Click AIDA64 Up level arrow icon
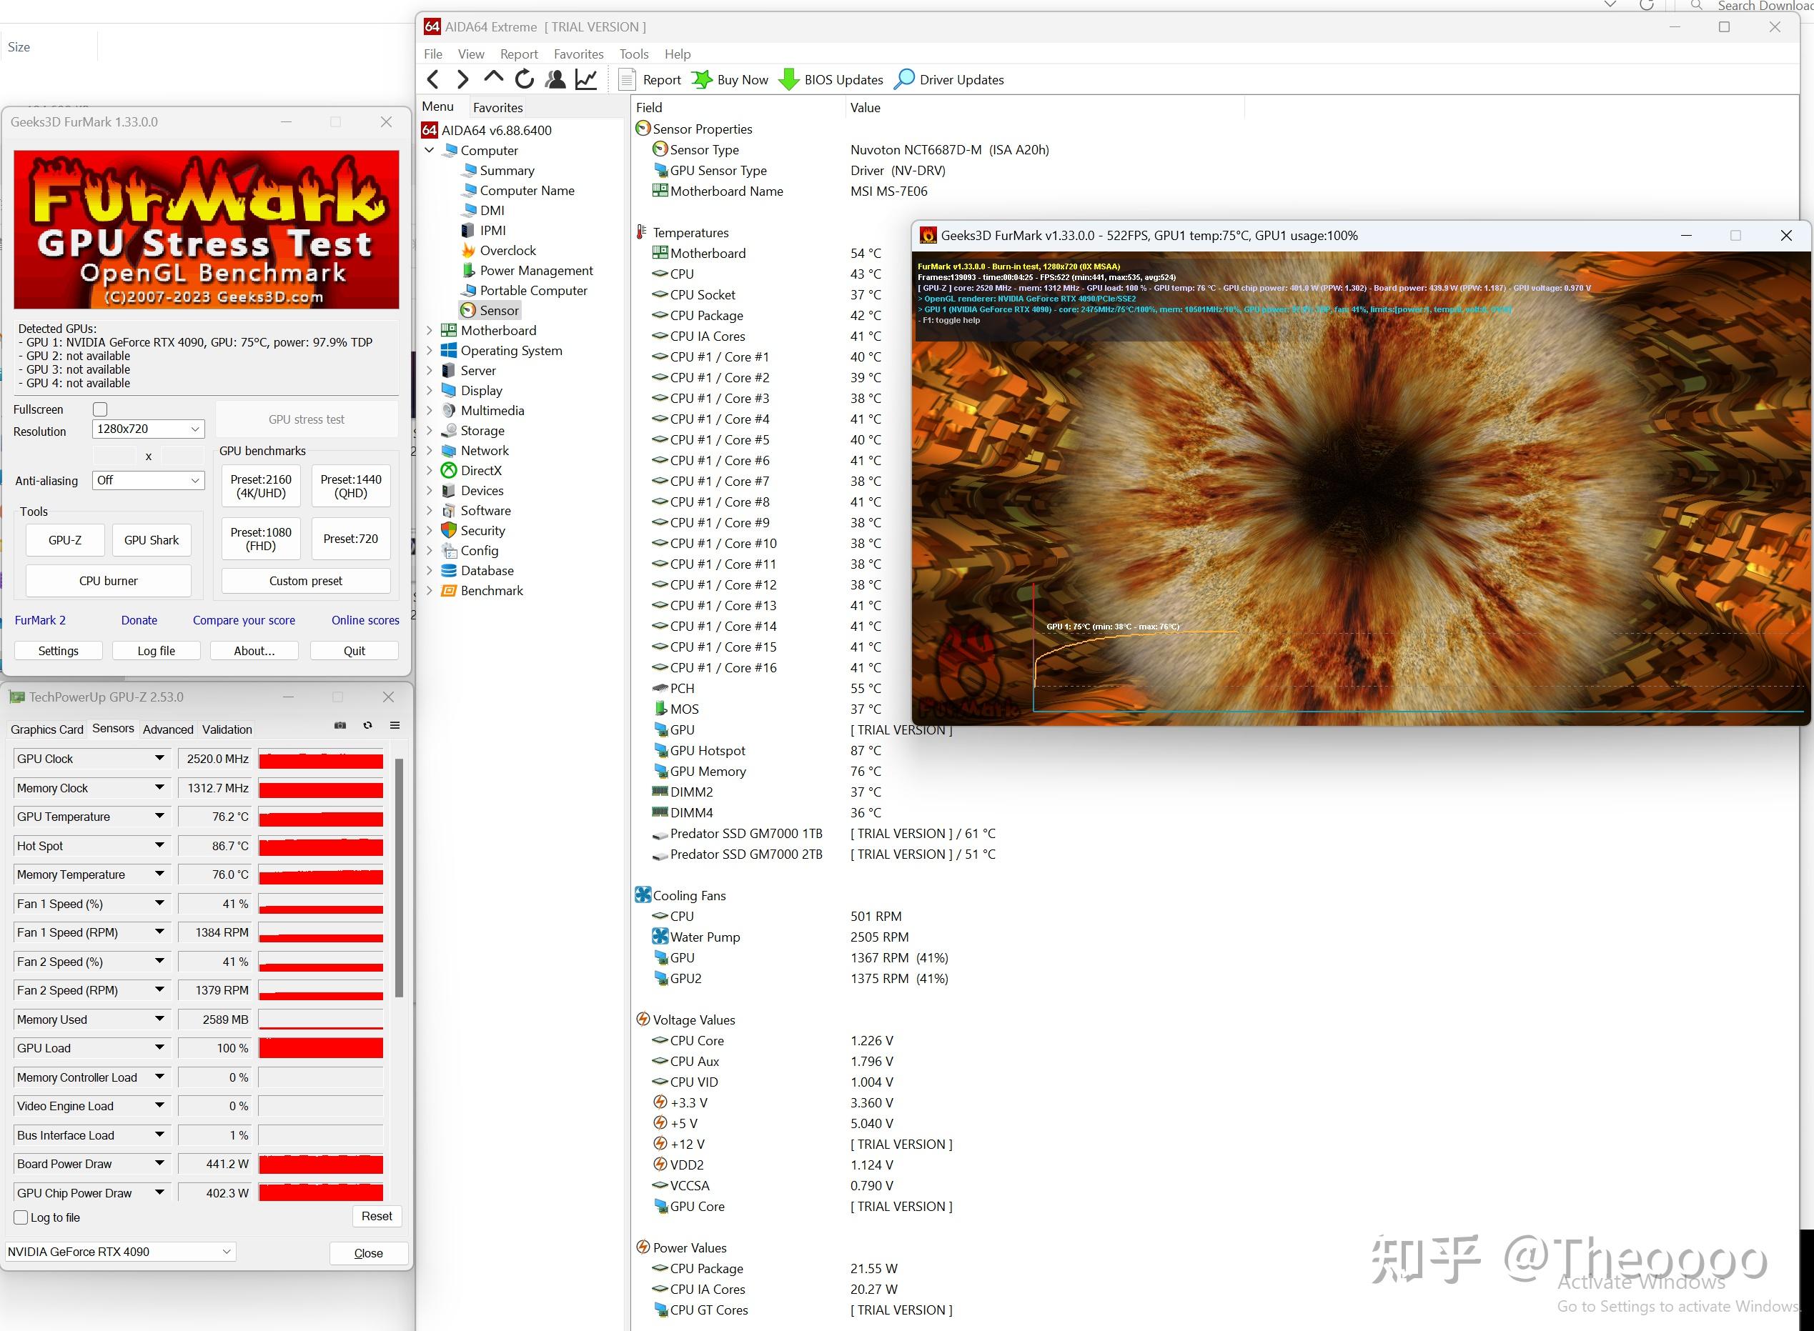 tap(493, 78)
